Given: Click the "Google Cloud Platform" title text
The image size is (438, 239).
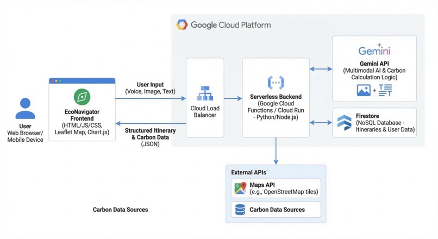Looking at the screenshot, I should point(231,25).
